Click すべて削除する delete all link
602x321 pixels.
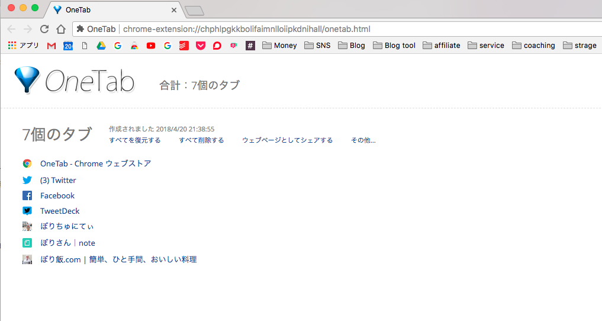pos(202,140)
